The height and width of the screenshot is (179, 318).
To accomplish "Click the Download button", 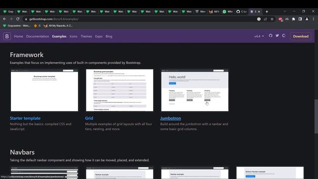I will pyautogui.click(x=301, y=36).
